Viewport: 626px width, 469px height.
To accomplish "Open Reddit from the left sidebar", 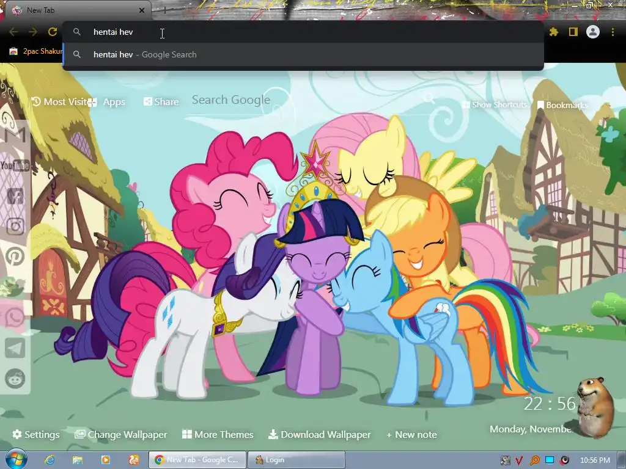I will 15,379.
